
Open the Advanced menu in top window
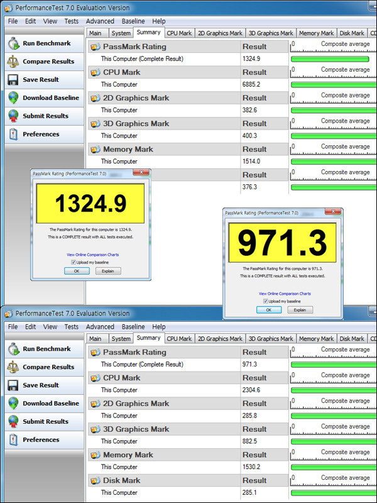click(x=100, y=21)
